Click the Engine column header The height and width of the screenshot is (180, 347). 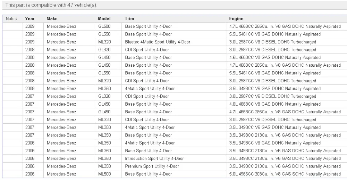236,19
